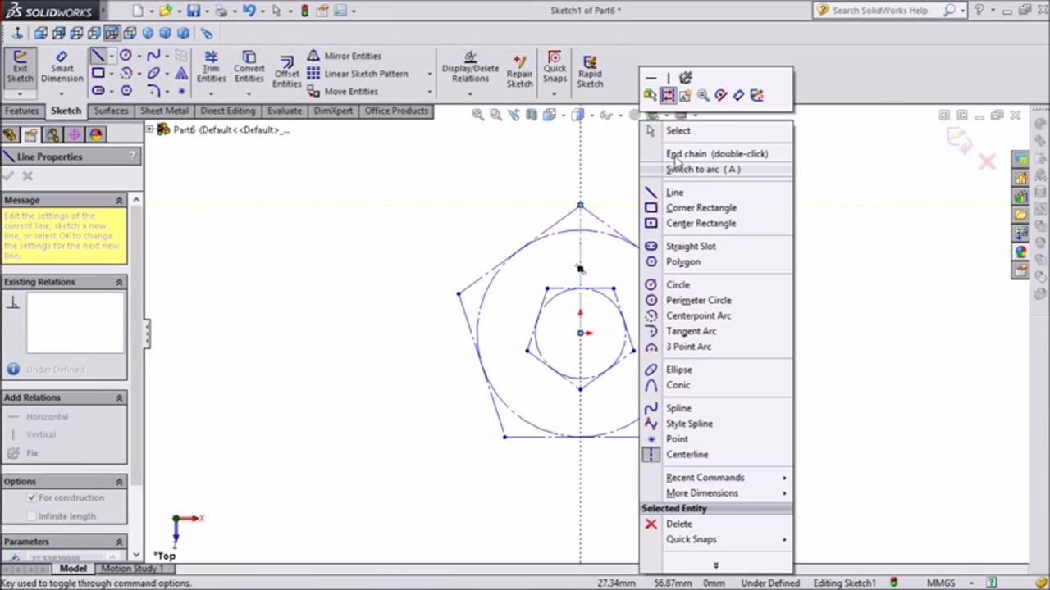Click the Exit Sketch button
1050x590 pixels.
[21, 67]
